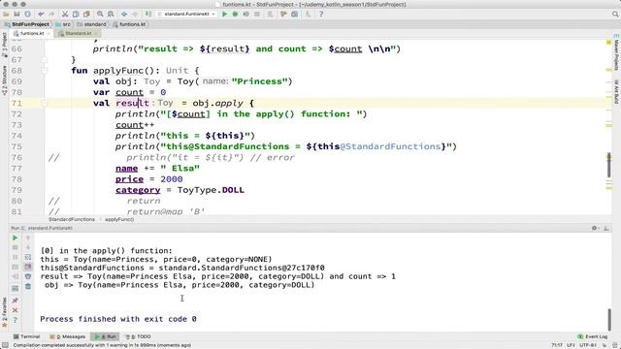Open the standard.FuntionsKt run configuration dropdown
Screen dimensions: 621x349
point(186,15)
